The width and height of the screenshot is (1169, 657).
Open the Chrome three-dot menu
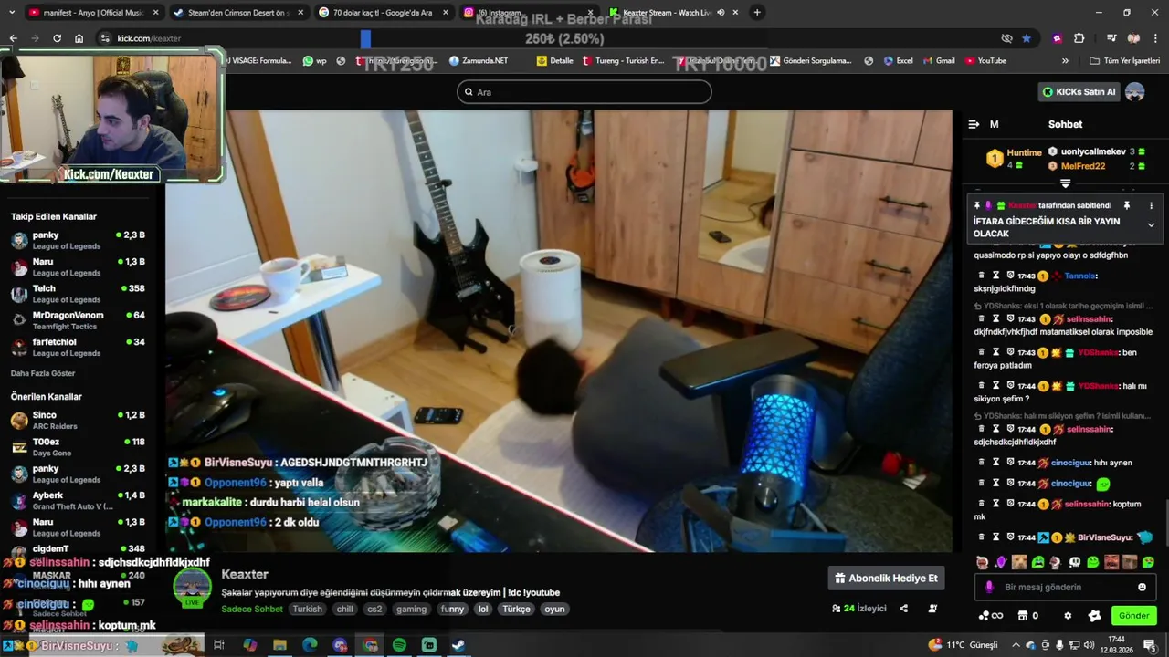(1155, 38)
